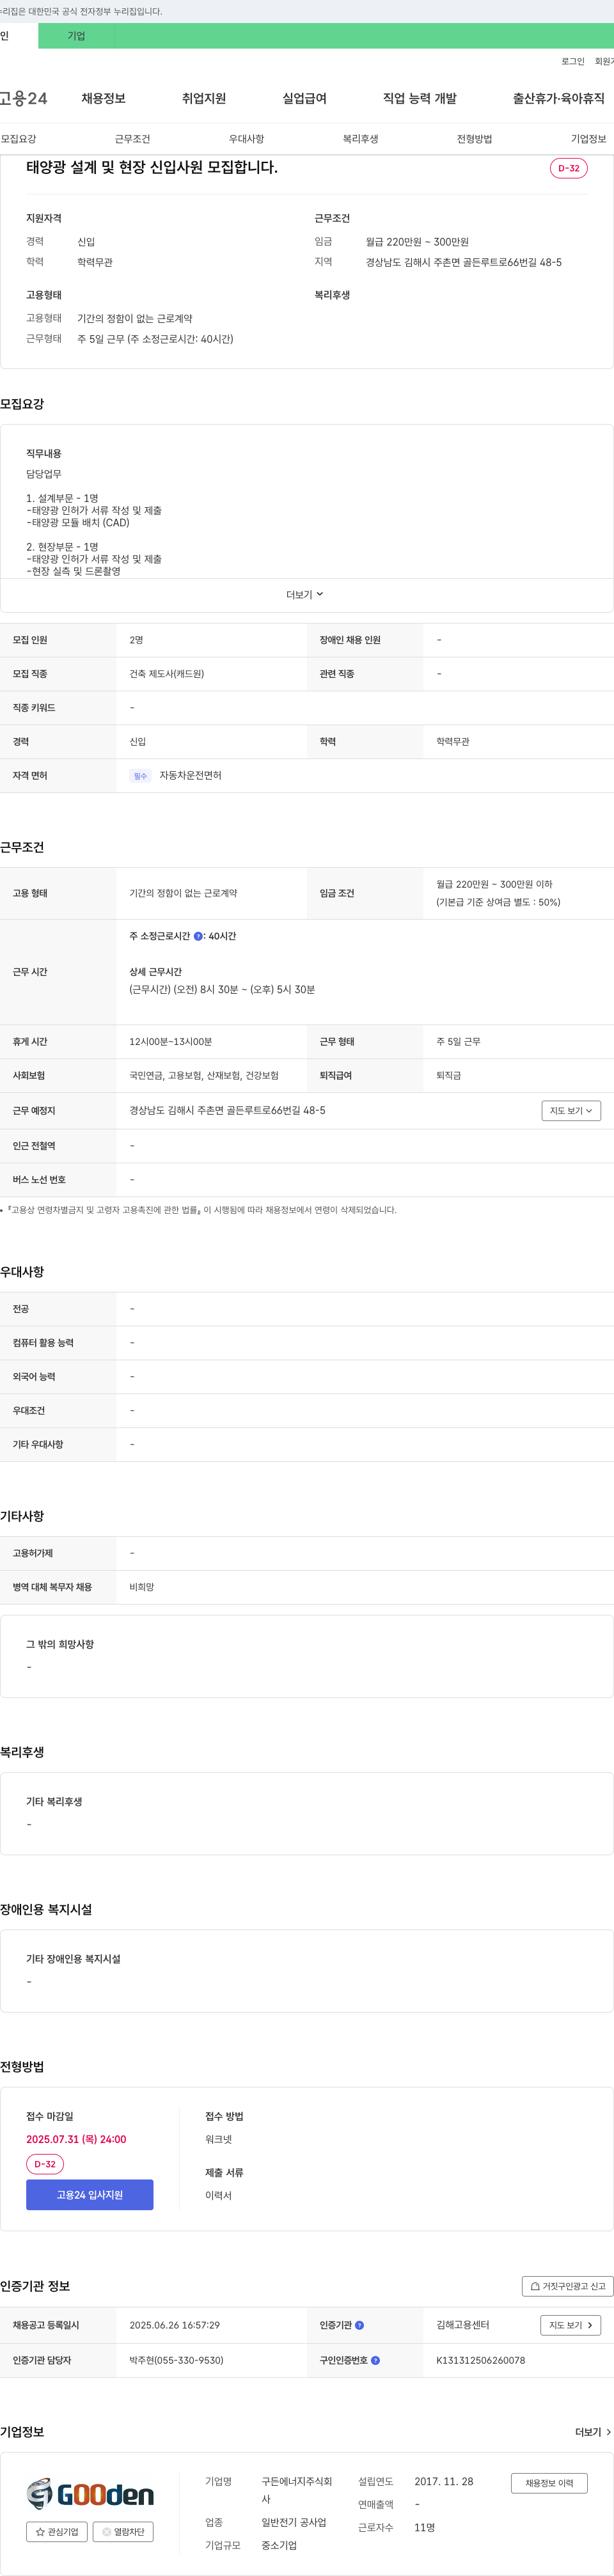Jump to 모집요강 section tab
Image resolution: width=614 pixels, height=2576 pixels.
18,139
